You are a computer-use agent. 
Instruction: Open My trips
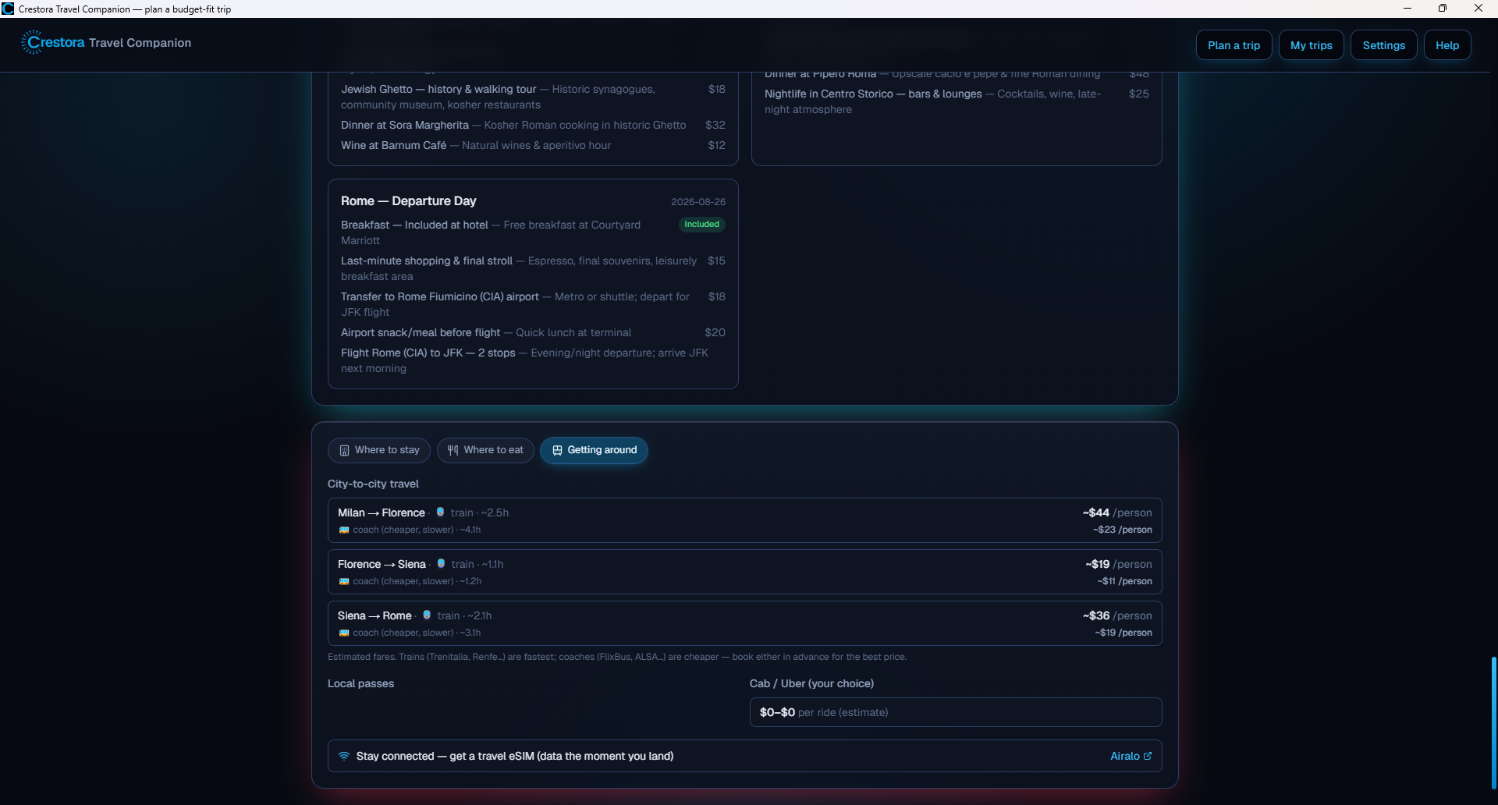point(1311,45)
